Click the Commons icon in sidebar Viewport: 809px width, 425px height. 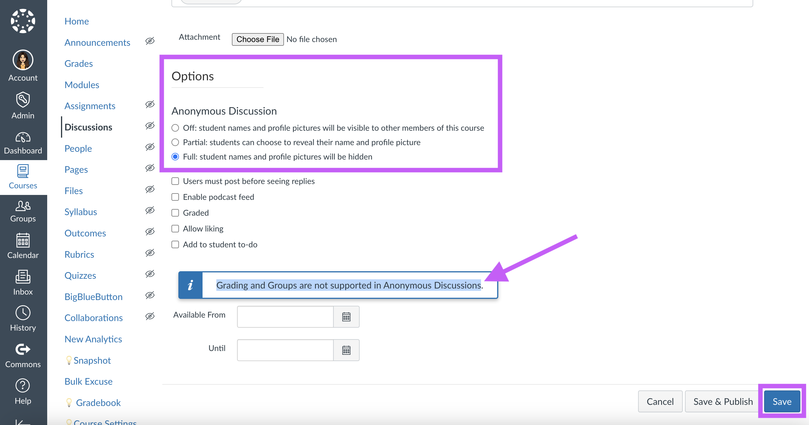tap(23, 350)
